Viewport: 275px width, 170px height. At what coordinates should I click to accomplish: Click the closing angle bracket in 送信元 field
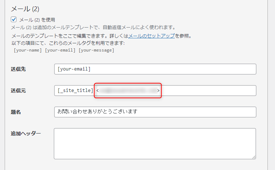click(x=158, y=91)
